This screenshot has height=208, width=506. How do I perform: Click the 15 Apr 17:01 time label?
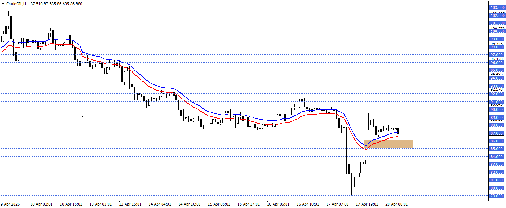tap(249, 204)
